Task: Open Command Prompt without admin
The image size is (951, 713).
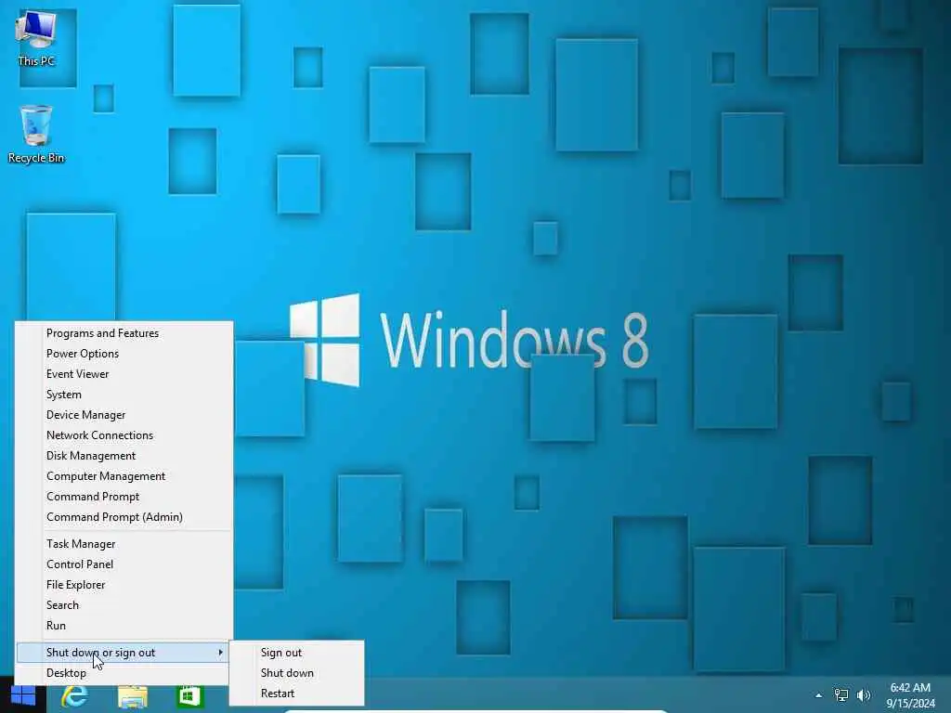Action: coord(124,497)
